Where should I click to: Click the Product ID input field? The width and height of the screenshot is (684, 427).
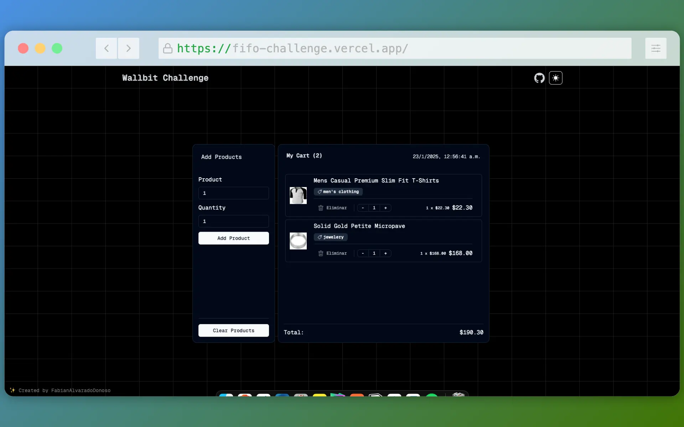pyautogui.click(x=233, y=193)
